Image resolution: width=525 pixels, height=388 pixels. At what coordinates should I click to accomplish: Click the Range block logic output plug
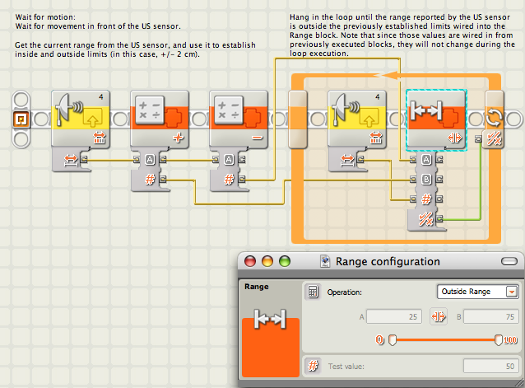[439, 219]
